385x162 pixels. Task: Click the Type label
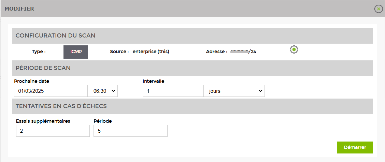[39, 52]
